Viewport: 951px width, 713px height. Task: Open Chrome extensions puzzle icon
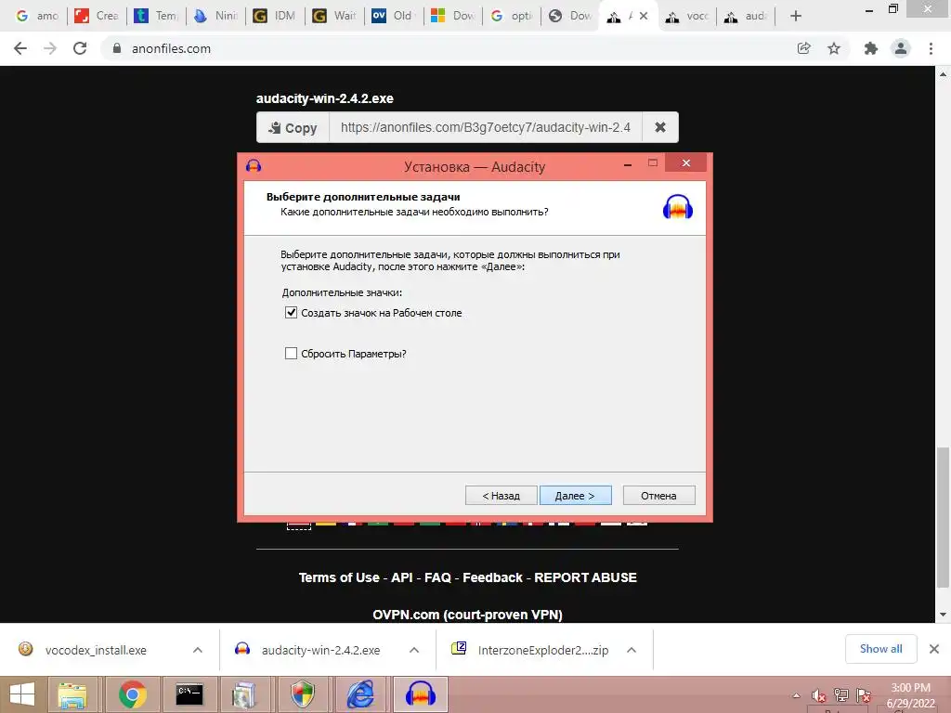click(x=871, y=48)
